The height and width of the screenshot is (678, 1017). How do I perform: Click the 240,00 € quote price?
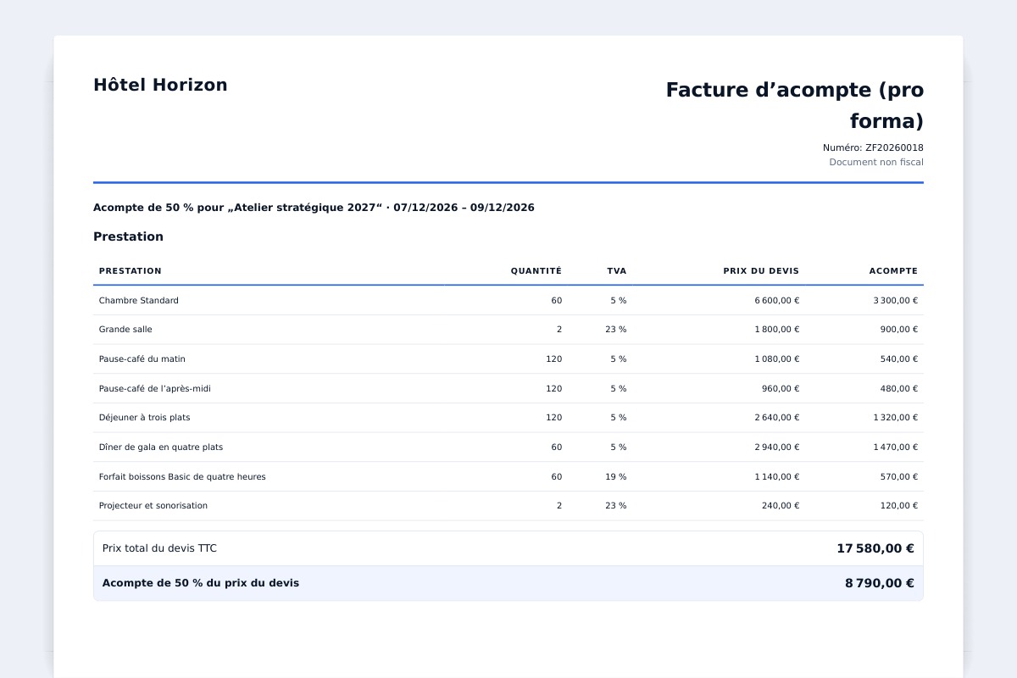tap(781, 505)
